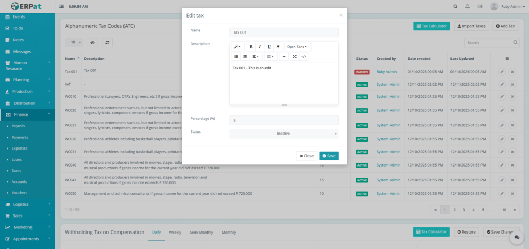Open the Ruby Admin creator link

click(x=386, y=72)
